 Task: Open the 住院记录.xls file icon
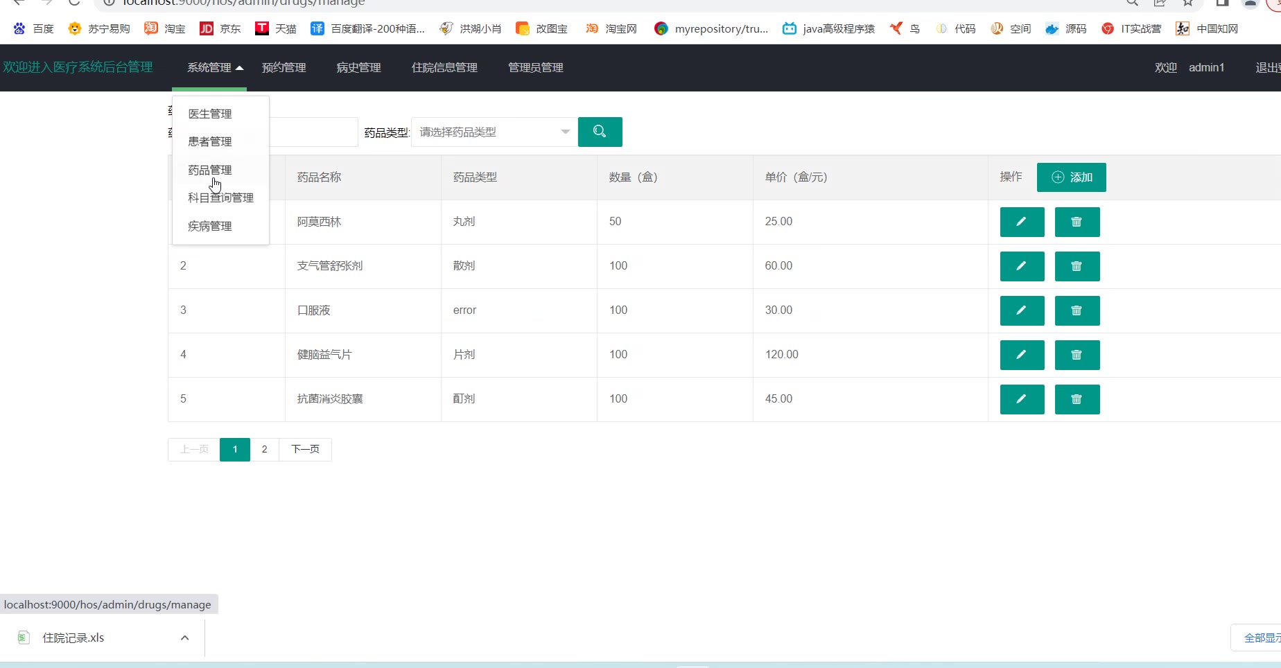[24, 638]
